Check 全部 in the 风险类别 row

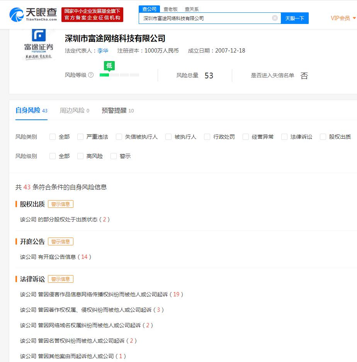click(53, 137)
